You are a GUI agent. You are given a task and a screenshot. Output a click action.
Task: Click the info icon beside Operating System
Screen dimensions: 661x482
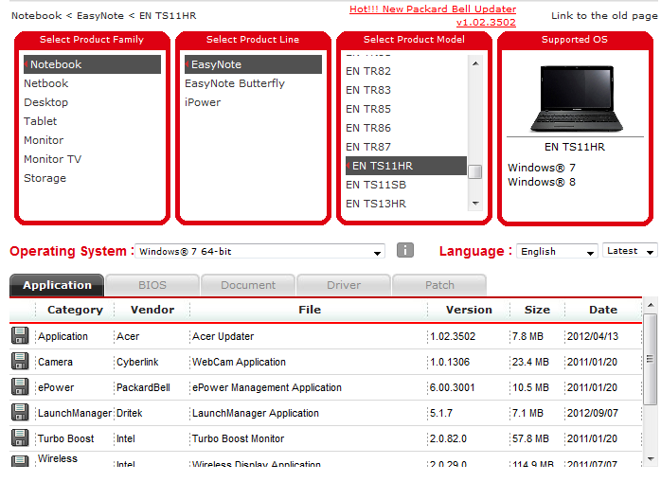404,251
